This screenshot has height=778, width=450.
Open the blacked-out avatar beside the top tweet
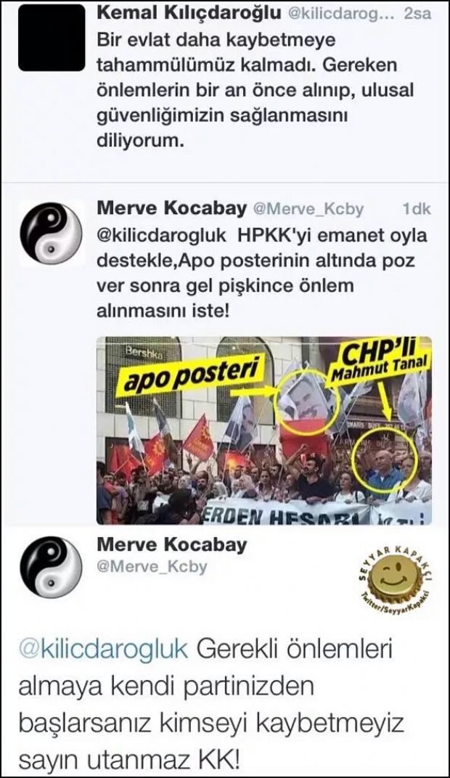52,38
